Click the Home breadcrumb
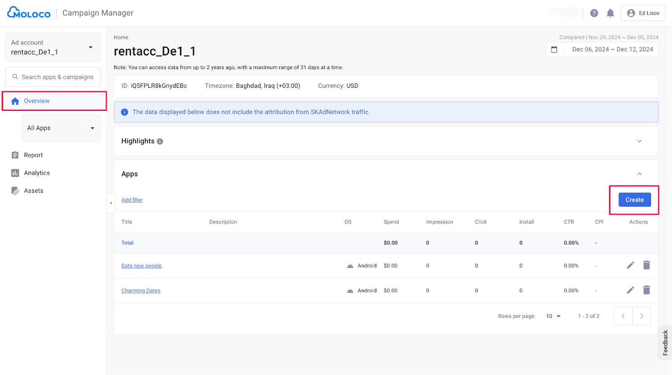672x375 pixels. click(x=121, y=37)
